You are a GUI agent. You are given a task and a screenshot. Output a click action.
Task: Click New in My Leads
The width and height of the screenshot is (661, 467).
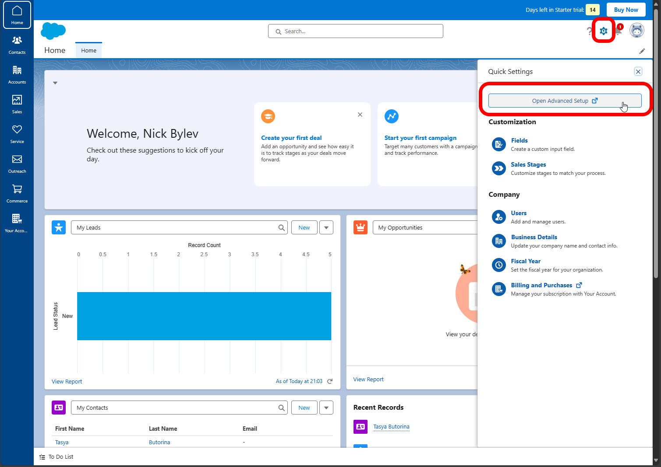click(304, 227)
